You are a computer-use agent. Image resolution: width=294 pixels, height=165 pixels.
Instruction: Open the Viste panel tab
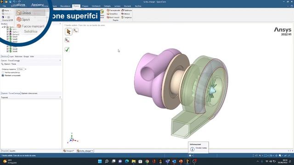tap(32, 56)
